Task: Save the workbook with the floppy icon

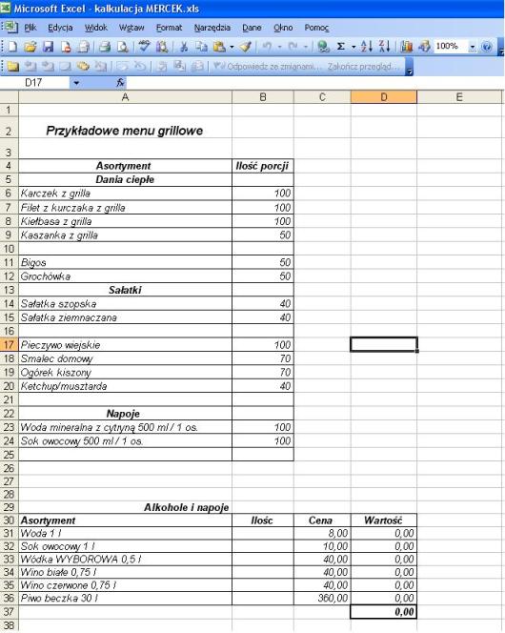Action: coord(48,47)
